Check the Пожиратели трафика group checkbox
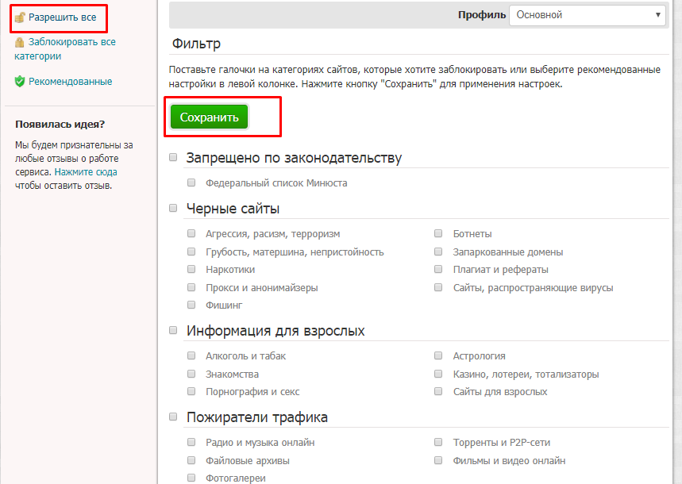 (x=173, y=417)
